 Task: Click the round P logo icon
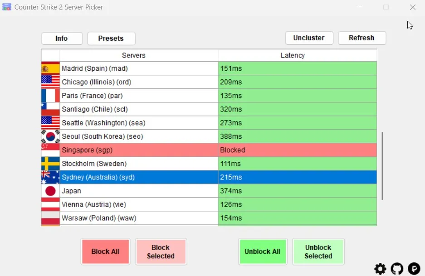click(414, 269)
